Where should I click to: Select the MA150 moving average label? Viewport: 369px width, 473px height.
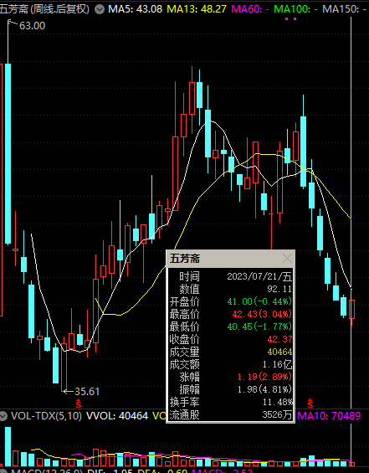(x=344, y=9)
